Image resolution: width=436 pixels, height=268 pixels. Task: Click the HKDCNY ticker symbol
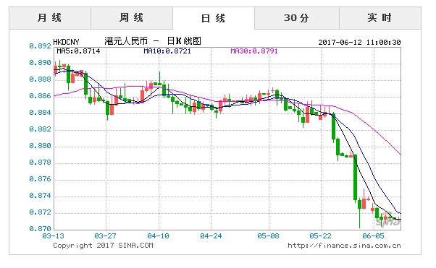[x=66, y=42]
